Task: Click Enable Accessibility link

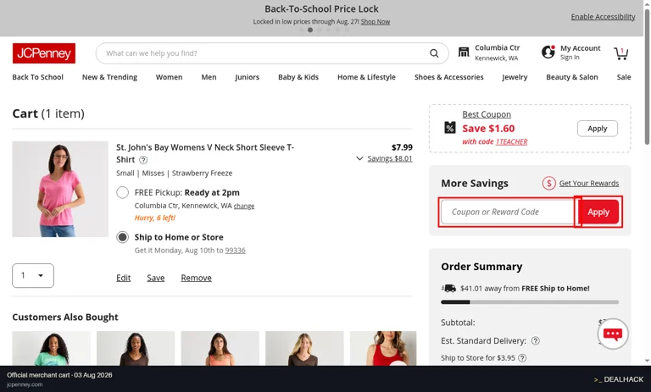Action: click(x=603, y=17)
